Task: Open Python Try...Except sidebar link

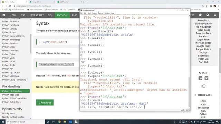Action: tap(11, 73)
